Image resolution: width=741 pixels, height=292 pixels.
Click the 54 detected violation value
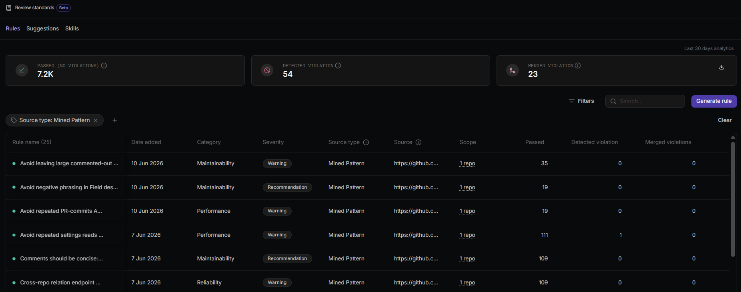(x=288, y=74)
